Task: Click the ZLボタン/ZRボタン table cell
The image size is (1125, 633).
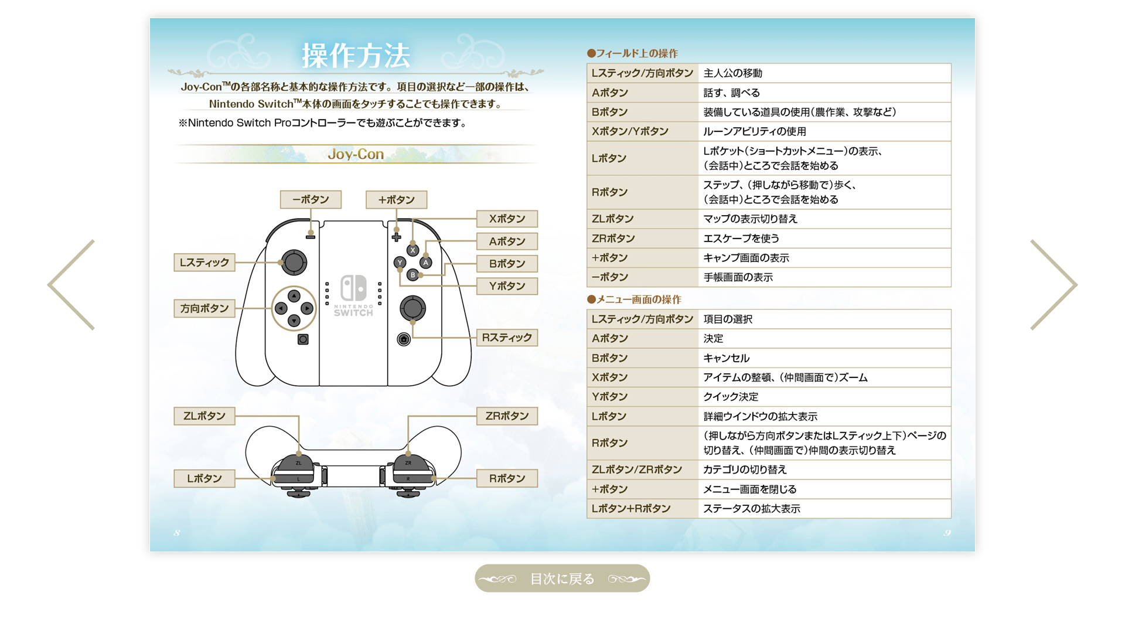Action: [x=643, y=469]
